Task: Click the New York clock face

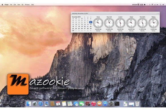Action: (x=109, y=23)
